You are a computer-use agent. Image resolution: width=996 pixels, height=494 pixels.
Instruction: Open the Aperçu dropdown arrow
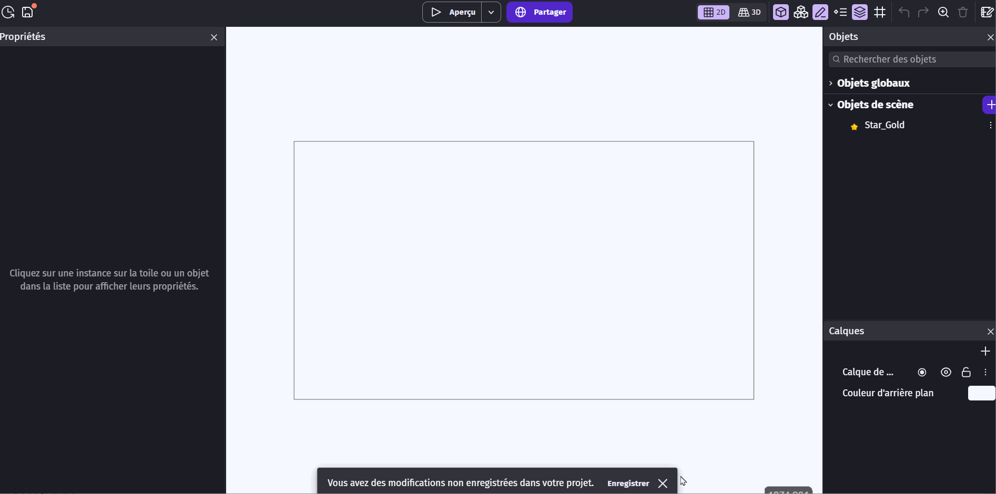[491, 12]
